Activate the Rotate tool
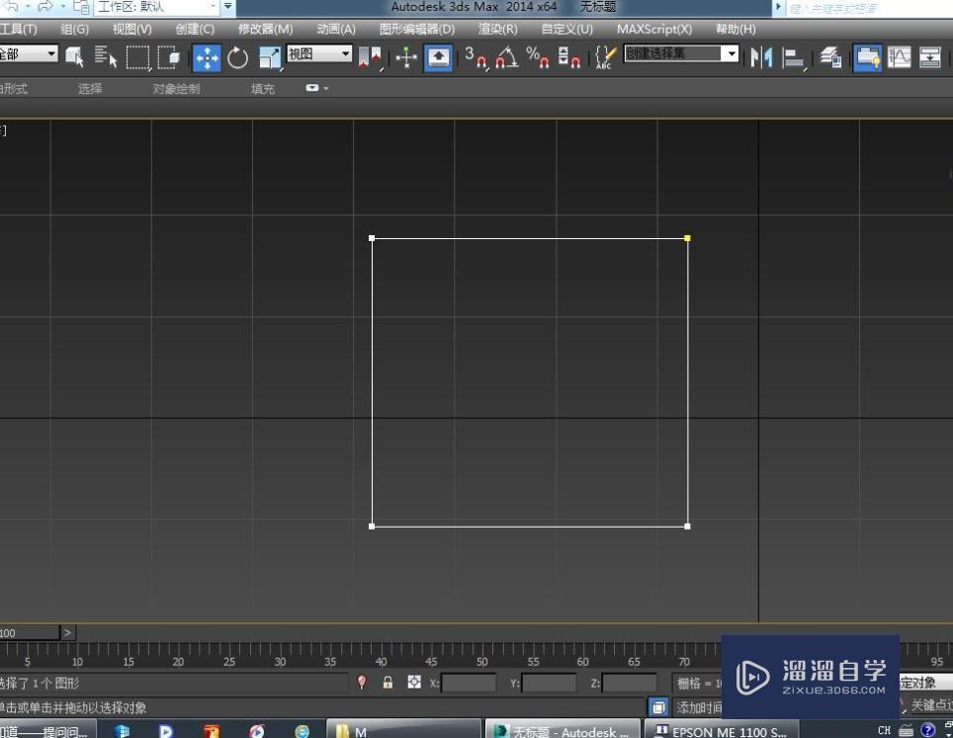This screenshot has width=953, height=738. 237,57
